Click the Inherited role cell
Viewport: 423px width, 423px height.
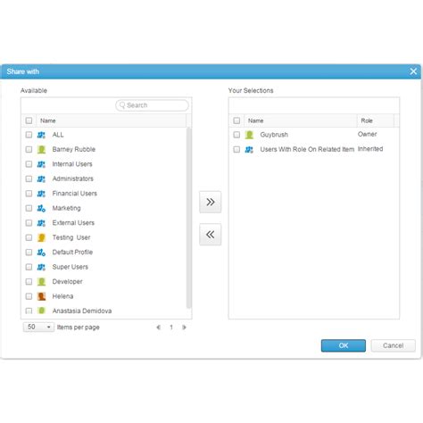tap(370, 149)
